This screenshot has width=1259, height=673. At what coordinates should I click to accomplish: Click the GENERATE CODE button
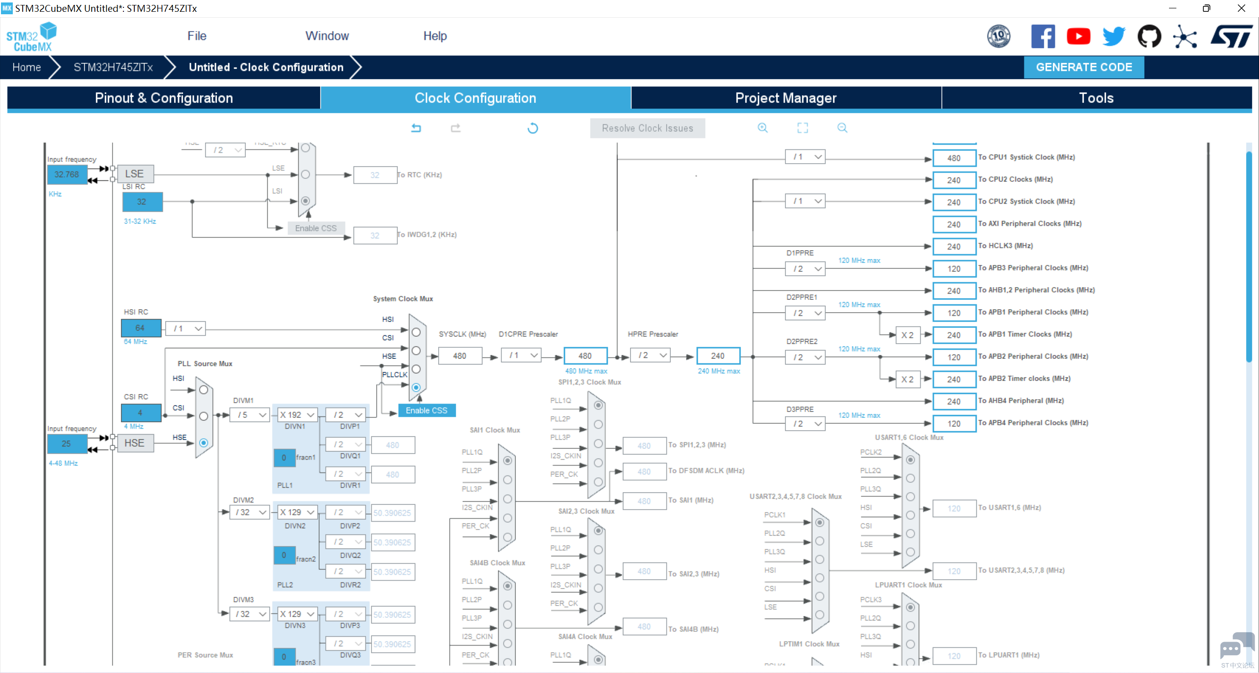point(1084,67)
